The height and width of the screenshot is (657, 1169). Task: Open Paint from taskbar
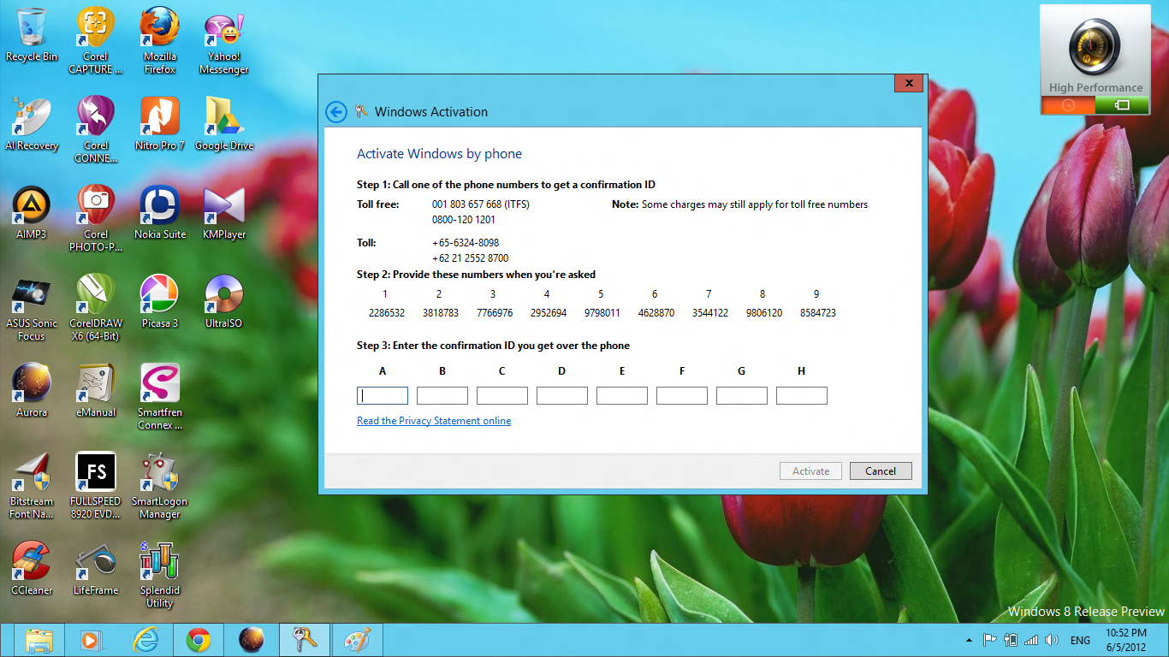click(357, 640)
